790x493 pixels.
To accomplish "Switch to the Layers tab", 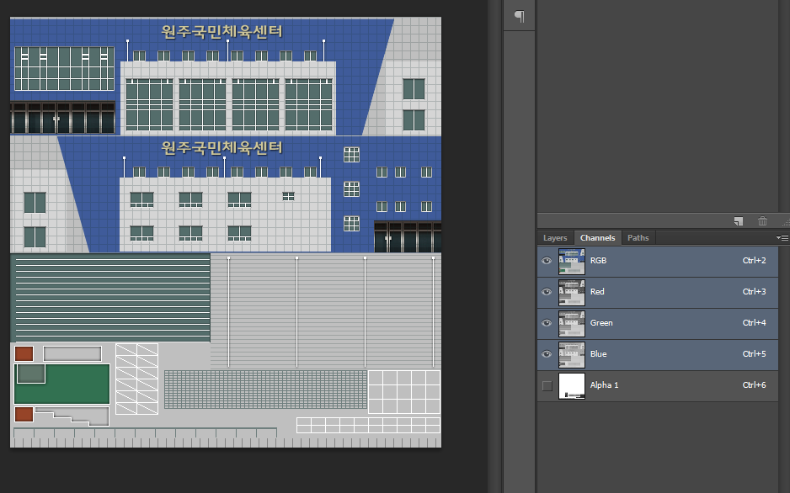I will (x=555, y=238).
